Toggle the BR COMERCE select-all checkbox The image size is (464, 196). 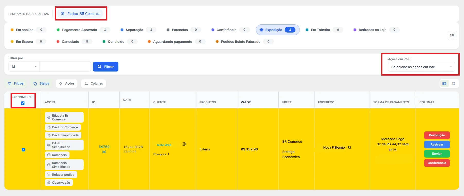click(23, 103)
